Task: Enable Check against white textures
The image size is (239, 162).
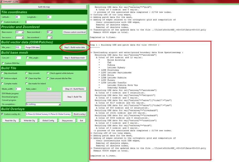Action: (48, 73)
